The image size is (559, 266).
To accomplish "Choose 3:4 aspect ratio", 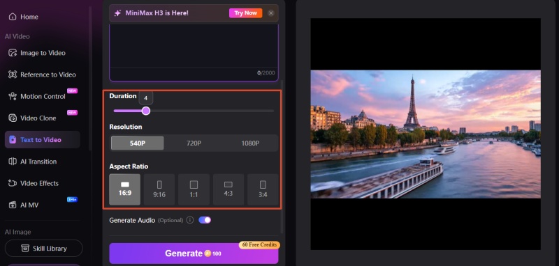I will tap(263, 189).
